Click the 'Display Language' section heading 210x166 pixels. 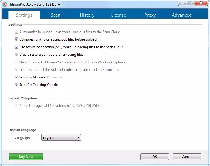pyautogui.click(x=22, y=130)
